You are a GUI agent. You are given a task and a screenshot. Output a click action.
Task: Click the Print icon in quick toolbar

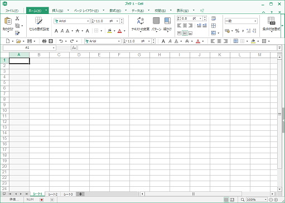44,41
